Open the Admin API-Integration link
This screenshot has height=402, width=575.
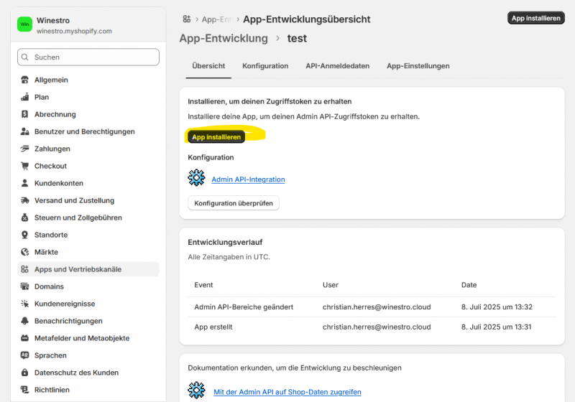tap(248, 179)
